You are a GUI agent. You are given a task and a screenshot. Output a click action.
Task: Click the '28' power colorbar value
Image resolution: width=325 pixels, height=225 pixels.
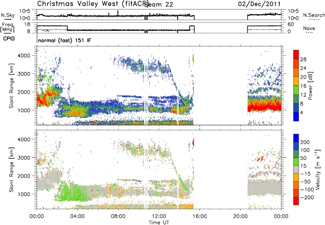303,59
